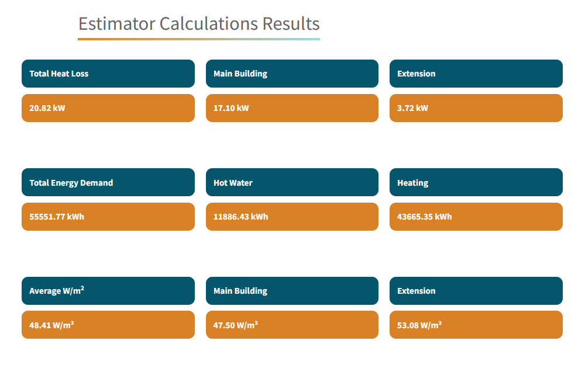Select the 47.50 W/m² value card

pos(292,325)
